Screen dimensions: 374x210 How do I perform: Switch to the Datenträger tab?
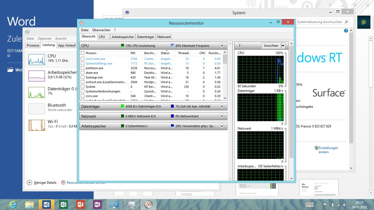click(146, 37)
